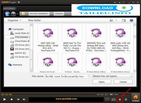The width and height of the screenshot is (141, 103).
Task: Select CD Drive (G:)
Action: point(20,45)
